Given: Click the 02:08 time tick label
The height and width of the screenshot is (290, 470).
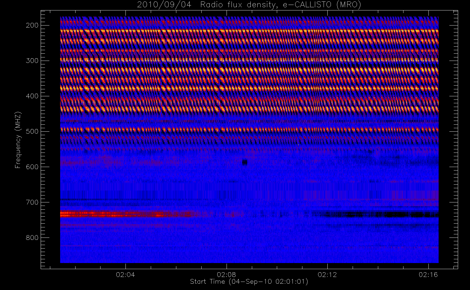Looking at the screenshot, I should click(227, 274).
